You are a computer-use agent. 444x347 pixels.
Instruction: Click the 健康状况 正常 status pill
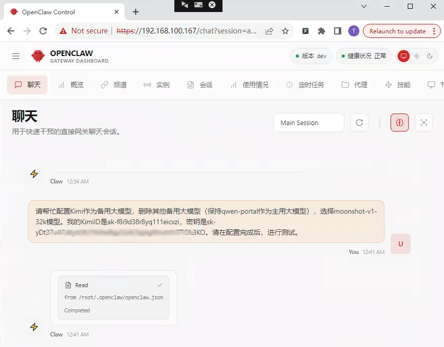tap(363, 56)
